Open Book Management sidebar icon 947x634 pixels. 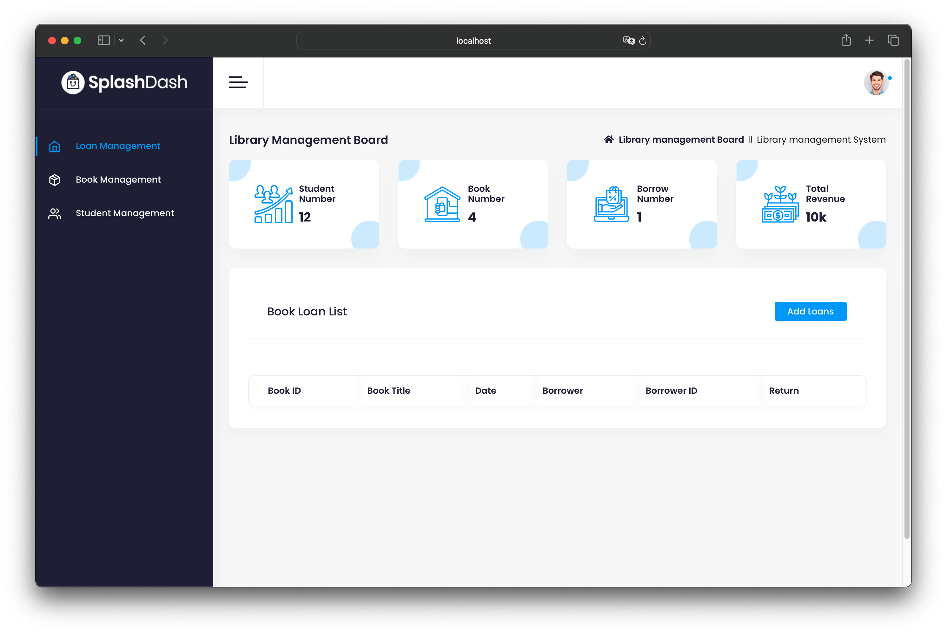55,179
